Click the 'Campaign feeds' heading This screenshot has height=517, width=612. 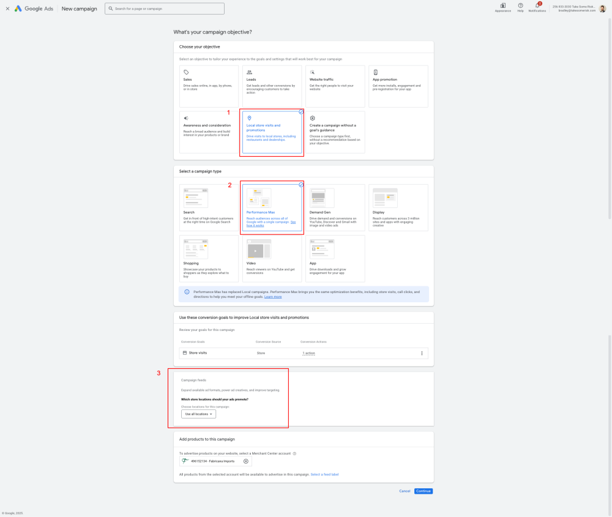pyautogui.click(x=193, y=380)
